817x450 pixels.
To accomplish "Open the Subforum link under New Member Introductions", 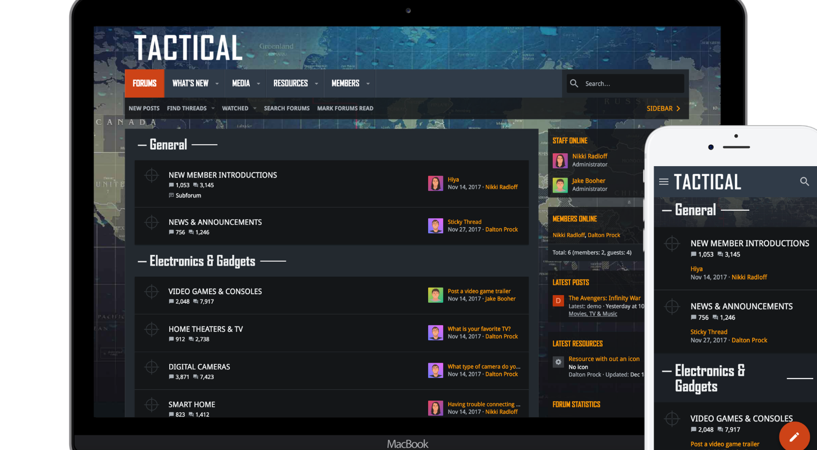I will tap(188, 196).
